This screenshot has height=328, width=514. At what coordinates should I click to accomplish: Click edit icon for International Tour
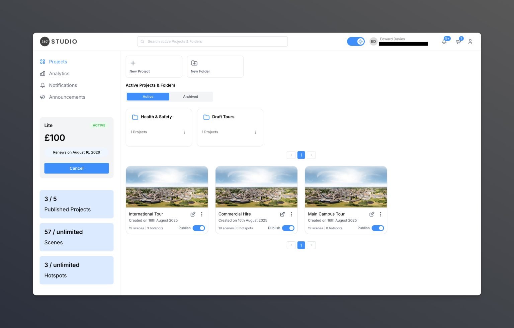[193, 214]
